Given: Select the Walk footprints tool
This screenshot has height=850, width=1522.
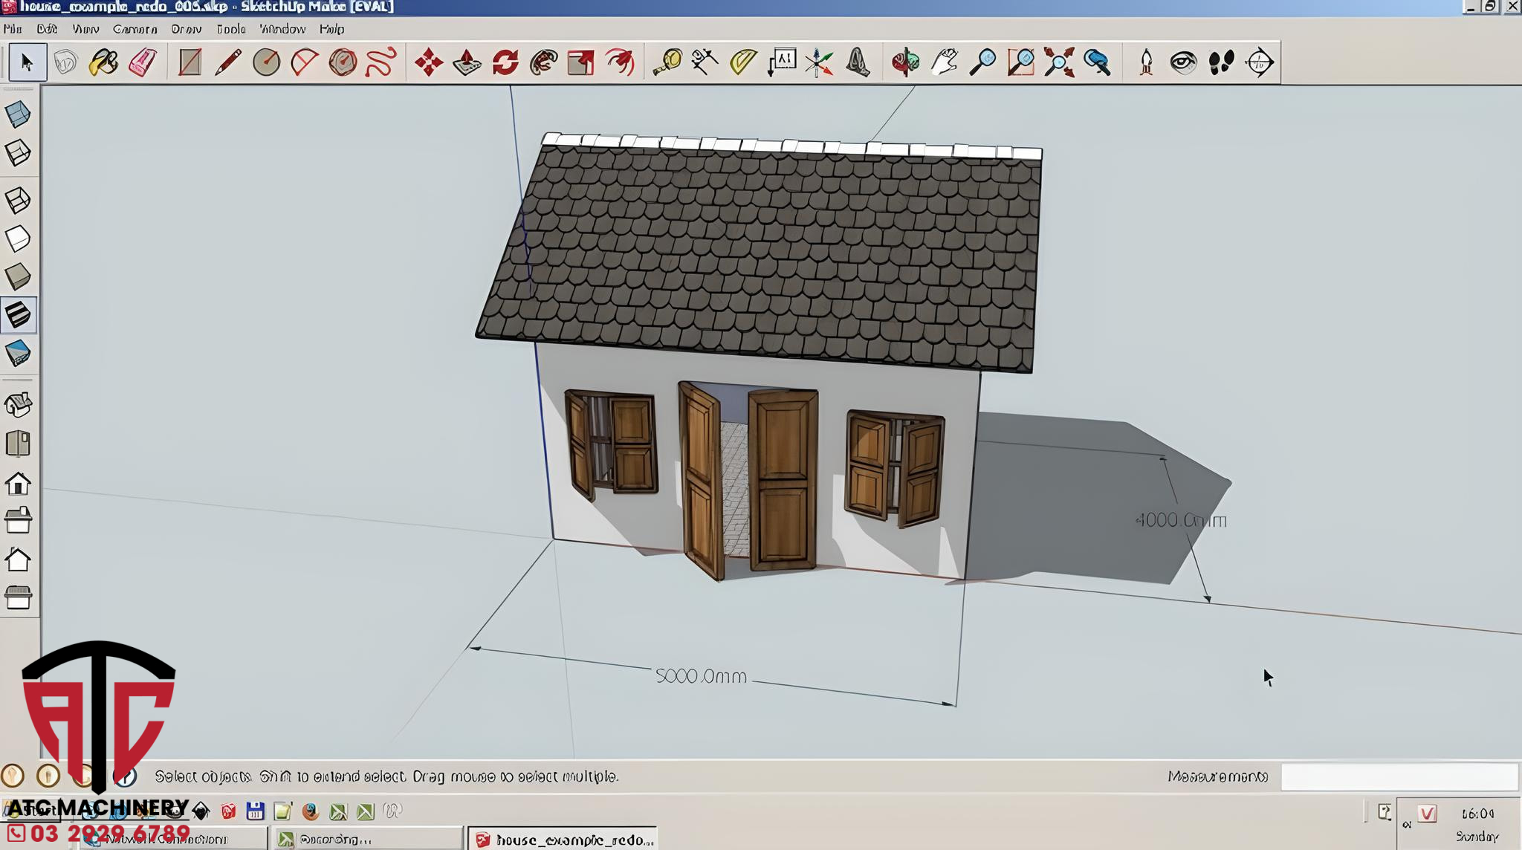Looking at the screenshot, I should (x=1221, y=62).
